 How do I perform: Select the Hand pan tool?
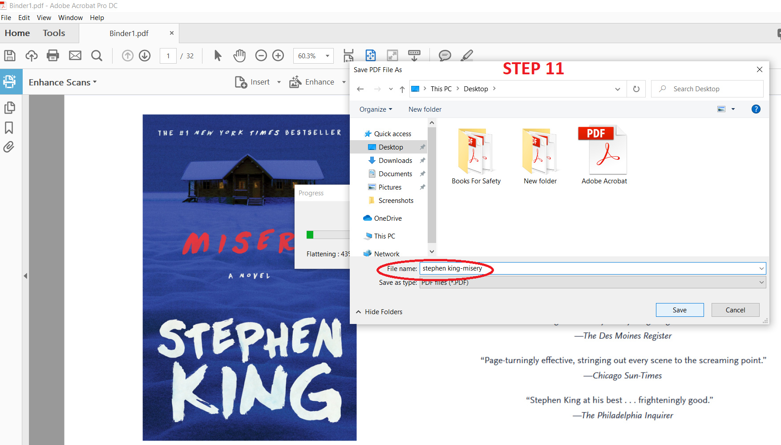pos(239,56)
